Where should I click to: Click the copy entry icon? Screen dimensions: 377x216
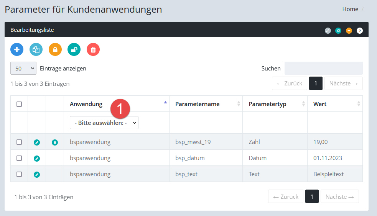pos(36,49)
